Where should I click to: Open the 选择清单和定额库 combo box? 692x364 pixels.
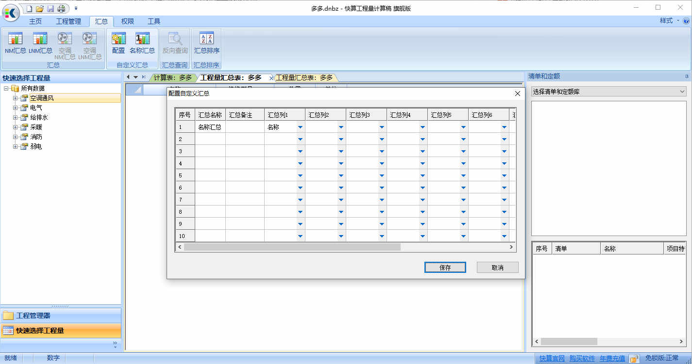pos(608,92)
